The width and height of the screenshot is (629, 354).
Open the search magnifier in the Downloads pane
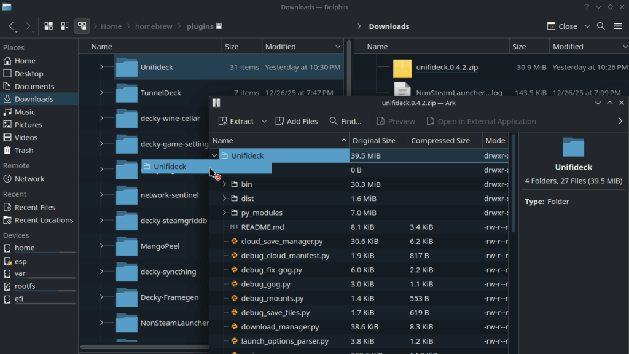(601, 26)
